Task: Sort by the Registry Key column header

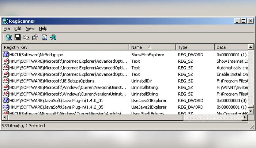Action: [x=66, y=47]
